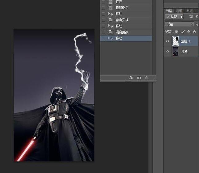
Task: Select the 拖移图层 history state
Action: 126,8
